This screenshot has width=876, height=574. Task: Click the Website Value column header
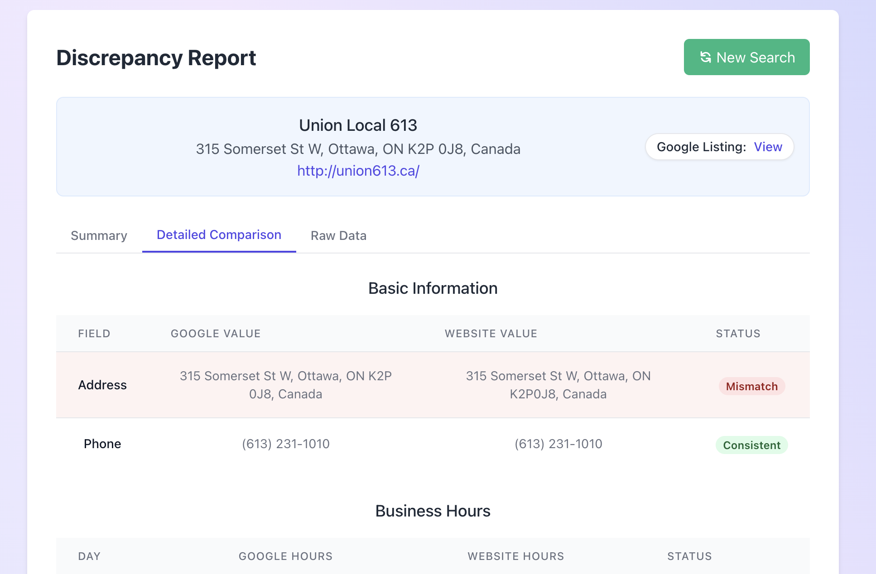[x=491, y=334]
